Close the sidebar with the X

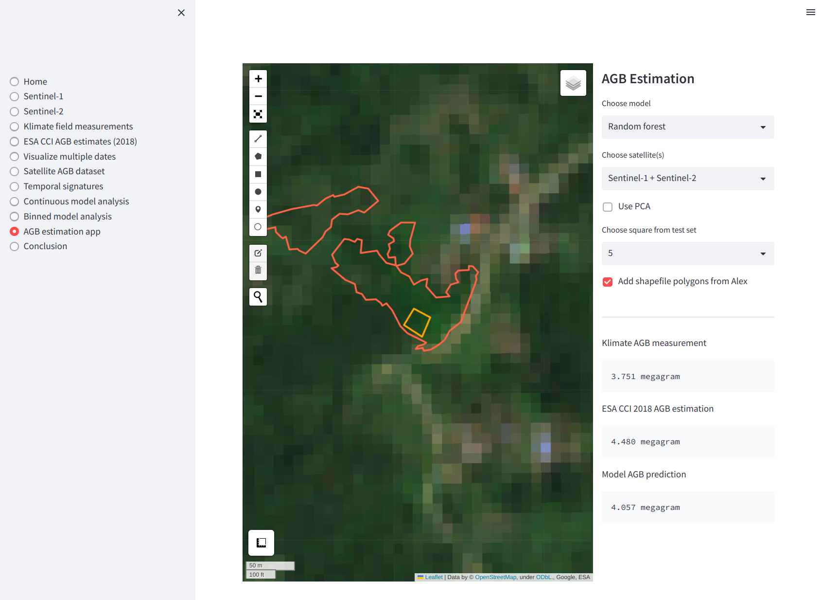click(x=181, y=13)
